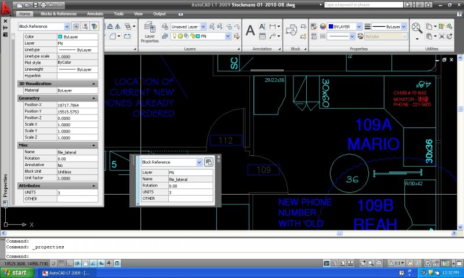Click AutoCAD LT 2009 taskbar button

[x=67, y=273]
